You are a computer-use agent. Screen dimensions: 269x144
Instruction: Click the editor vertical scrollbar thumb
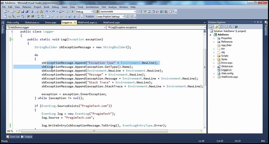pyautogui.click(x=205, y=67)
